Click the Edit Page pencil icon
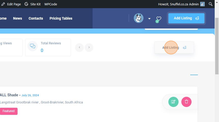The image size is (219, 122). coord(3,4)
